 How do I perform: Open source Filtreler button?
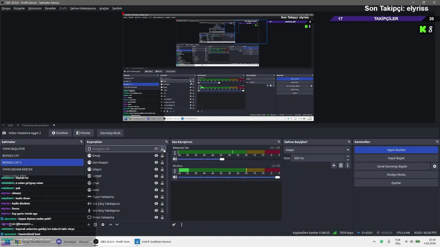(x=83, y=133)
